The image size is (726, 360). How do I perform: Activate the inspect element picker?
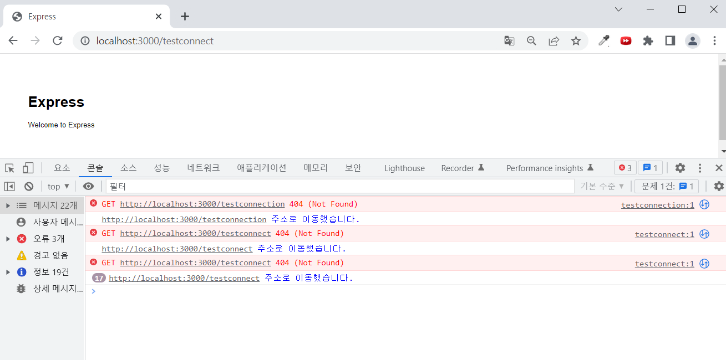9,168
